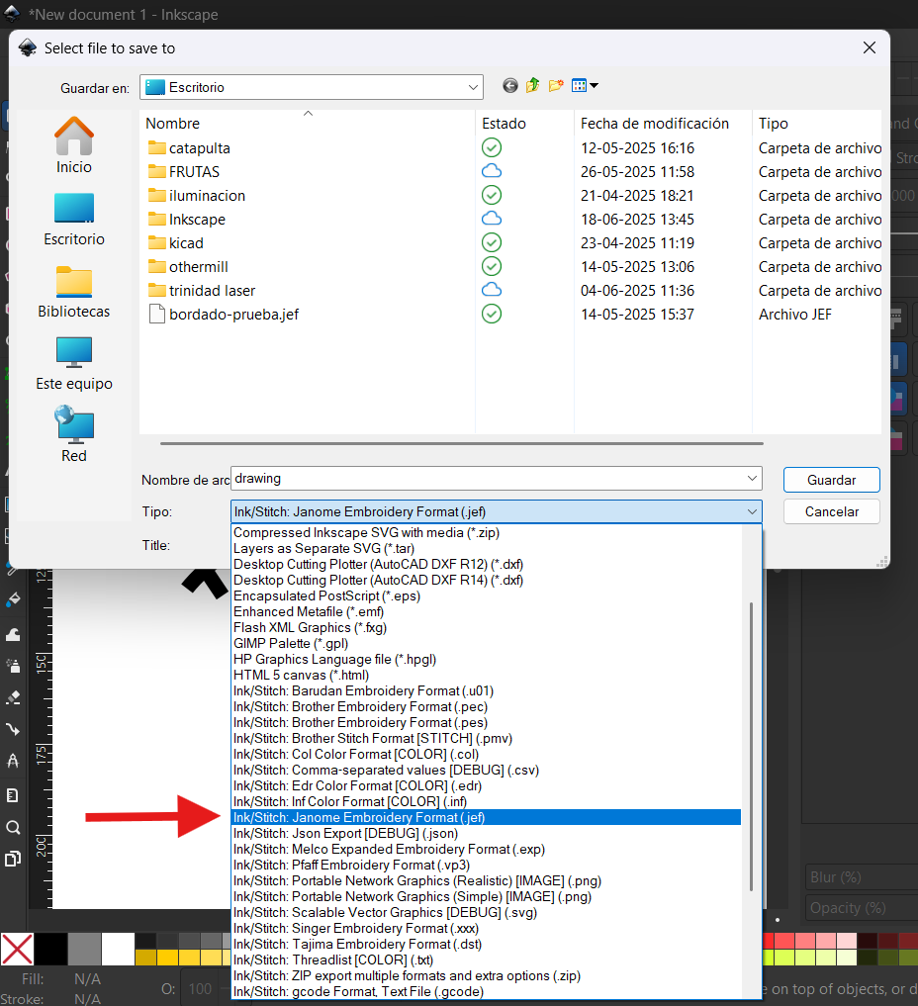Image resolution: width=918 pixels, height=1006 pixels.
Task: Sort files by the Tipo column header
Action: [x=817, y=124]
